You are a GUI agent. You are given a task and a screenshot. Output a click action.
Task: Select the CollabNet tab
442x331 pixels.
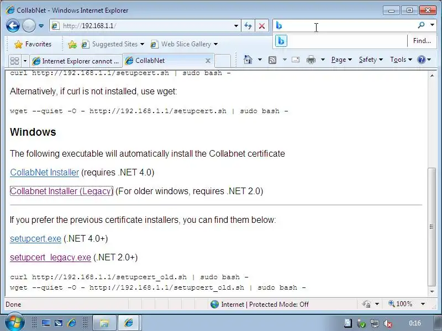(x=164, y=61)
